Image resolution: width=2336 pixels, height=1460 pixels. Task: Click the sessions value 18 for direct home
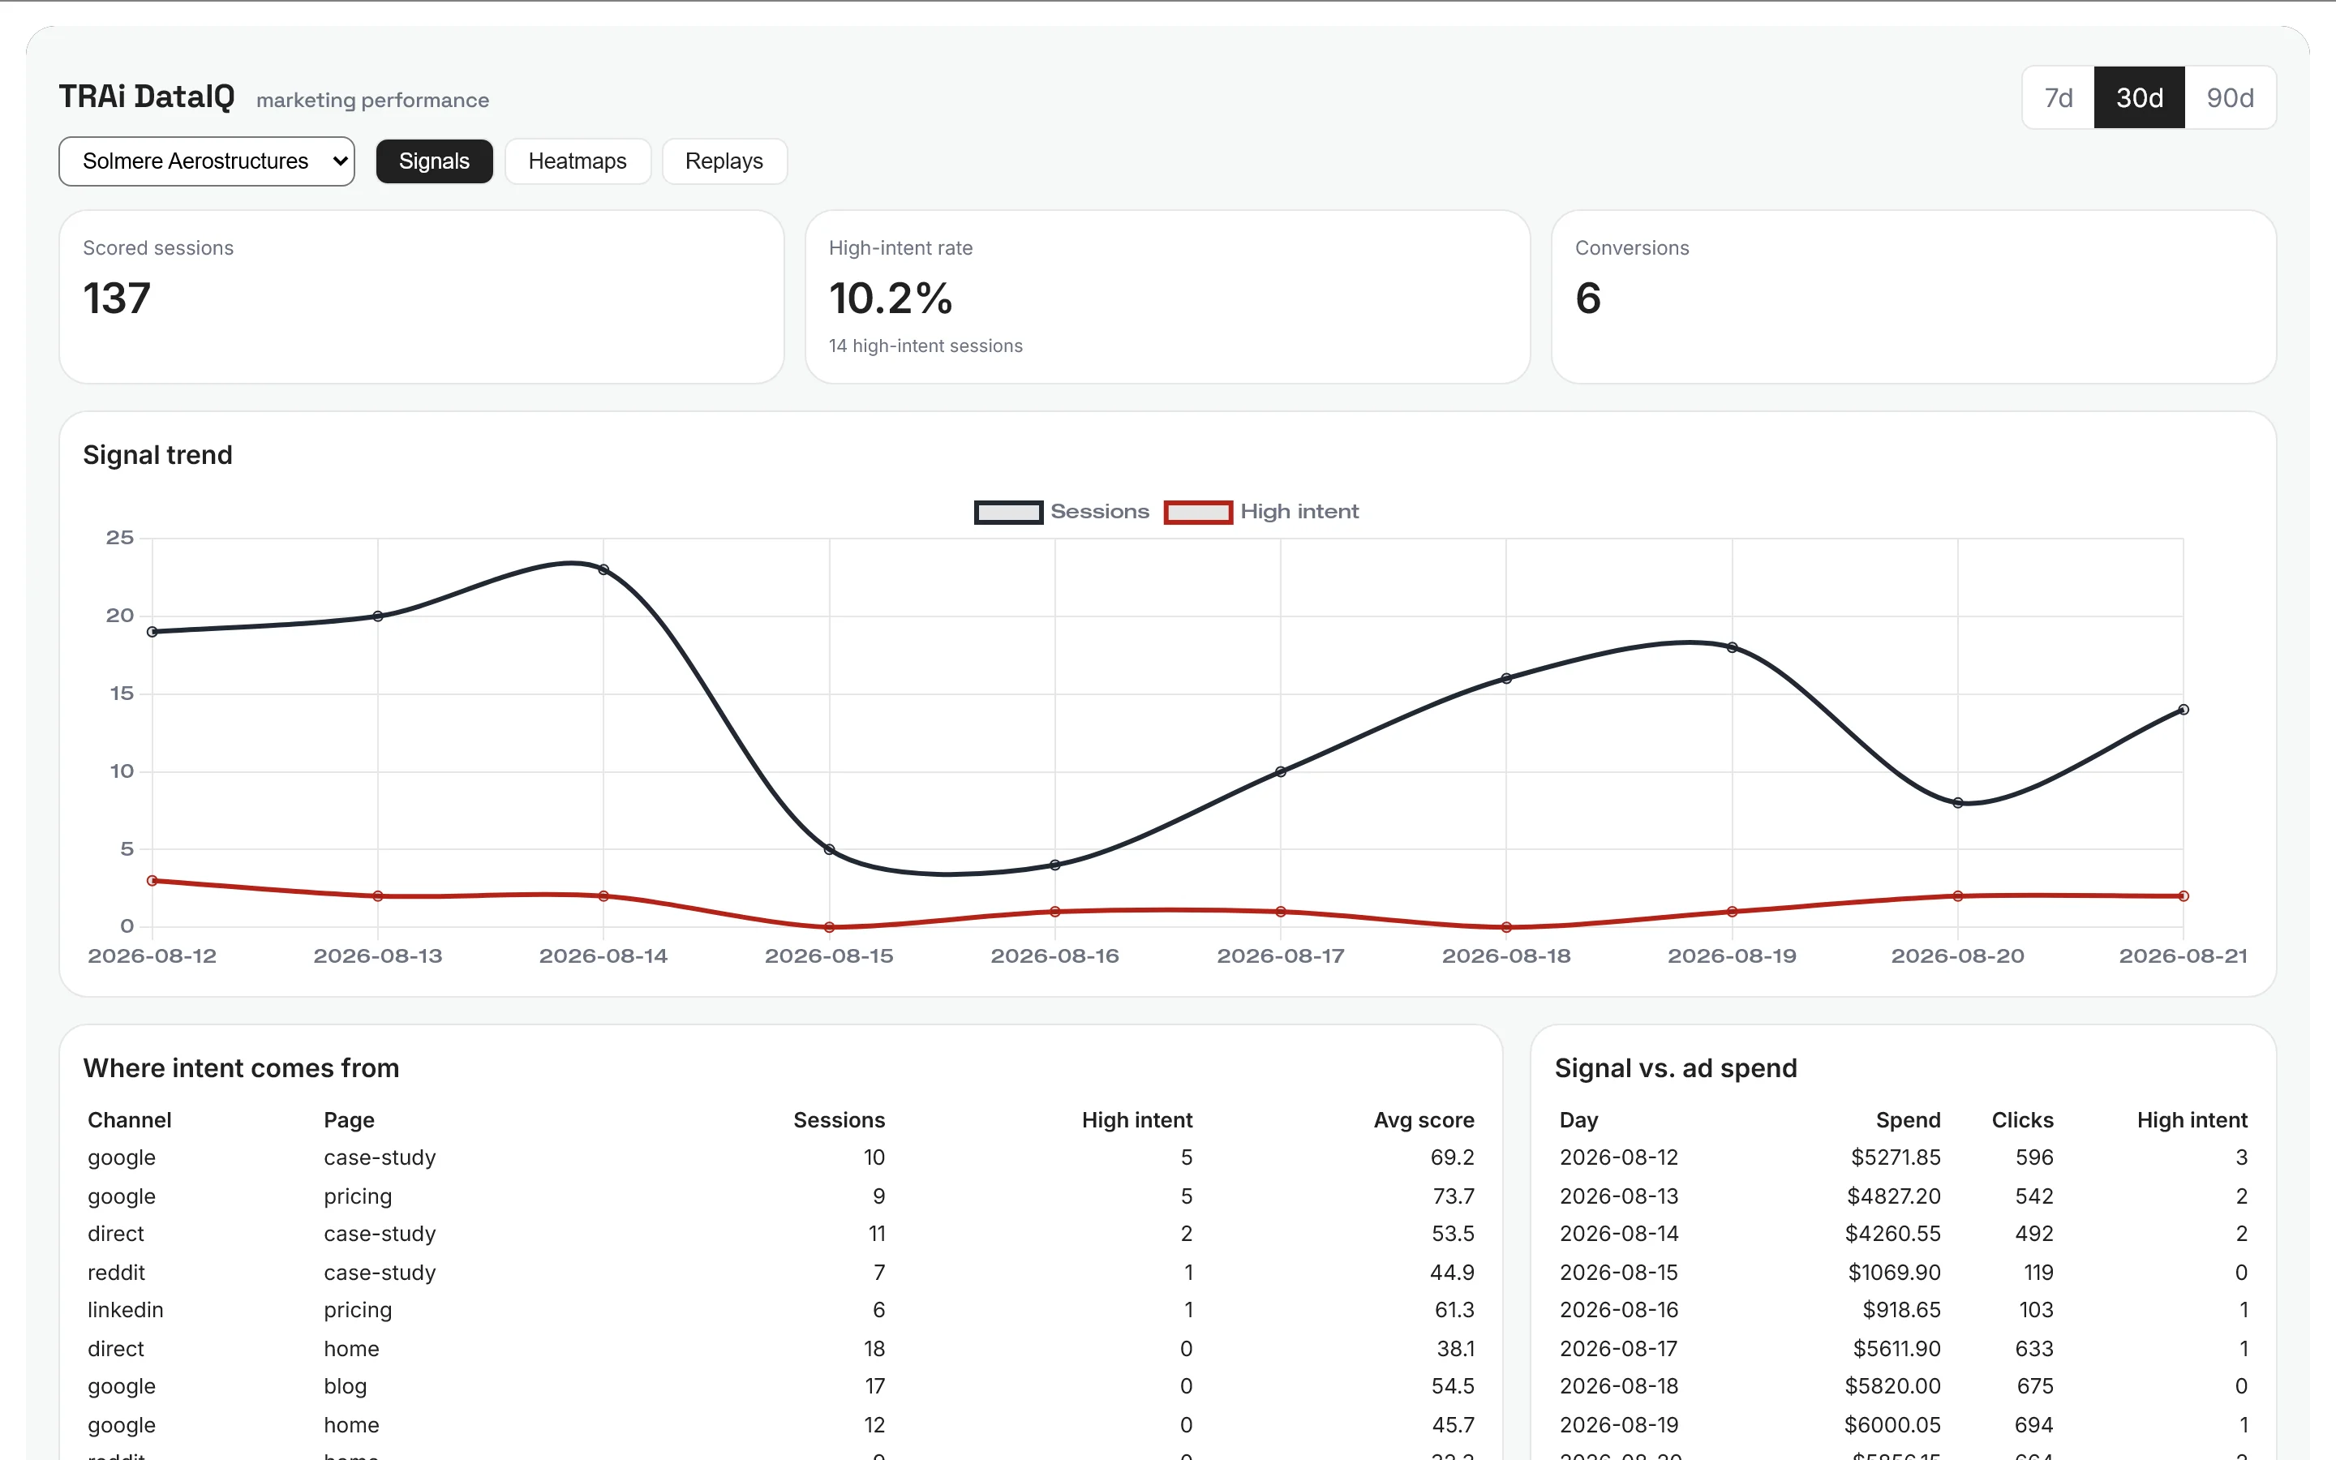pos(874,1349)
